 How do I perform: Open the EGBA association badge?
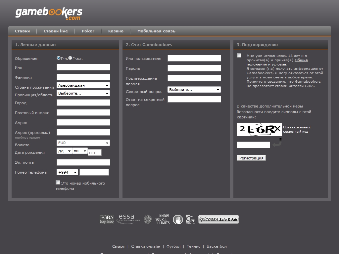pyautogui.click(x=107, y=220)
